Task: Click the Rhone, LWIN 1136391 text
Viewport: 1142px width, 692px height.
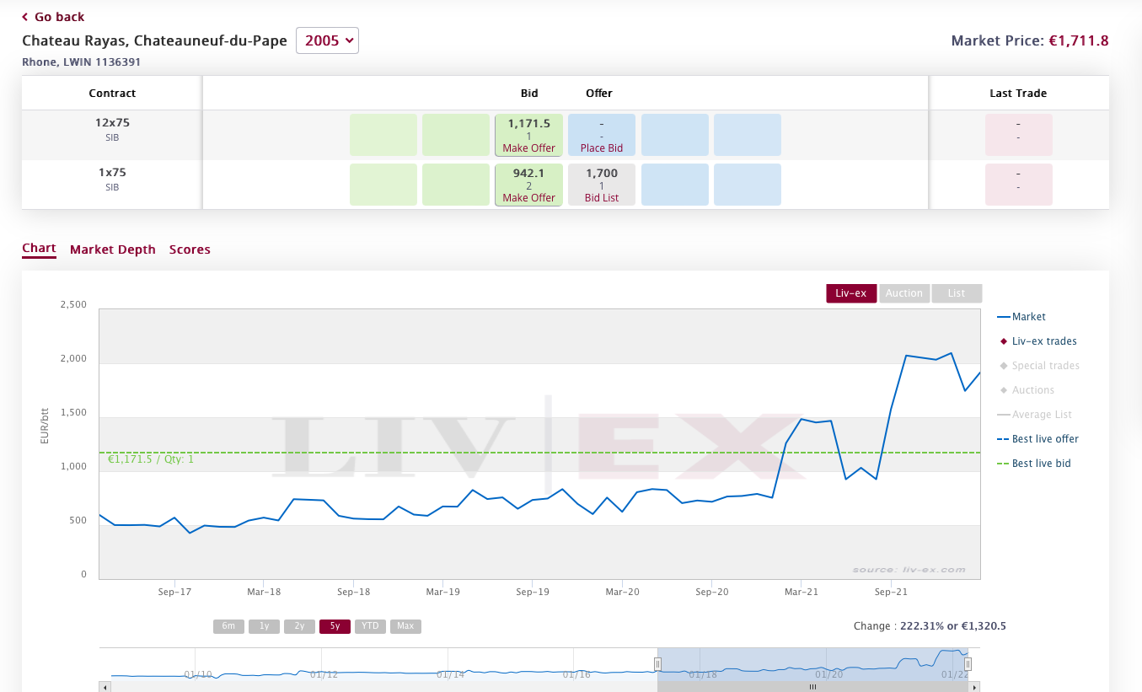Action: point(81,62)
